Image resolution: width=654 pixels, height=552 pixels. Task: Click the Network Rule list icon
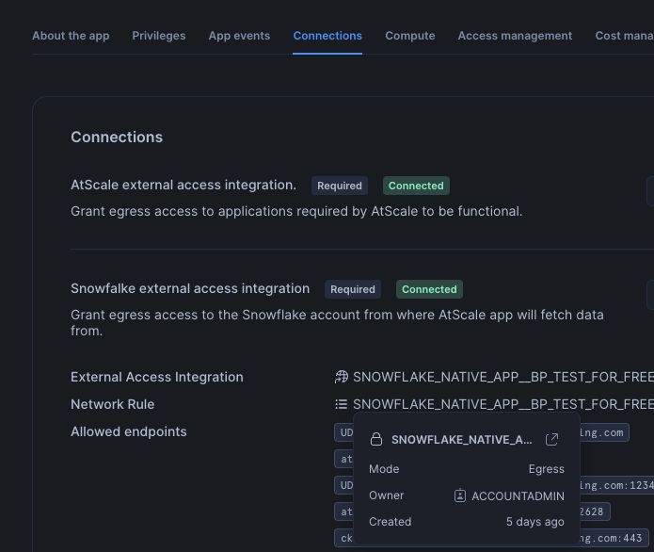point(342,404)
